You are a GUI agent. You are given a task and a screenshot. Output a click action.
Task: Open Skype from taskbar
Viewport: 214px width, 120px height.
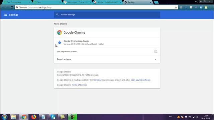click(53, 117)
